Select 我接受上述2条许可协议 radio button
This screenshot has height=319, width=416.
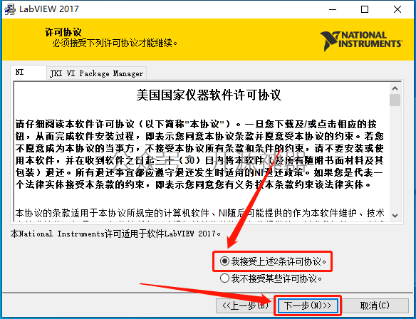(x=273, y=261)
